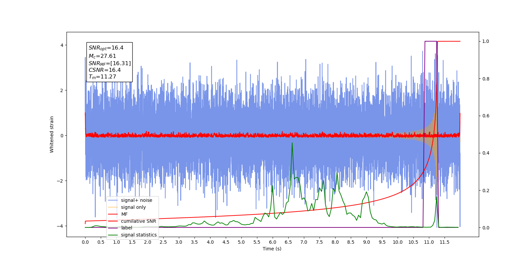
Task: Click the CSNR=16.4 annotation text
Action: pyautogui.click(x=105, y=70)
